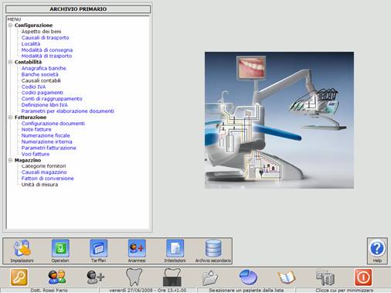This screenshot has height=293, width=391.
Task: Click the dental chair image
Action: point(279,120)
